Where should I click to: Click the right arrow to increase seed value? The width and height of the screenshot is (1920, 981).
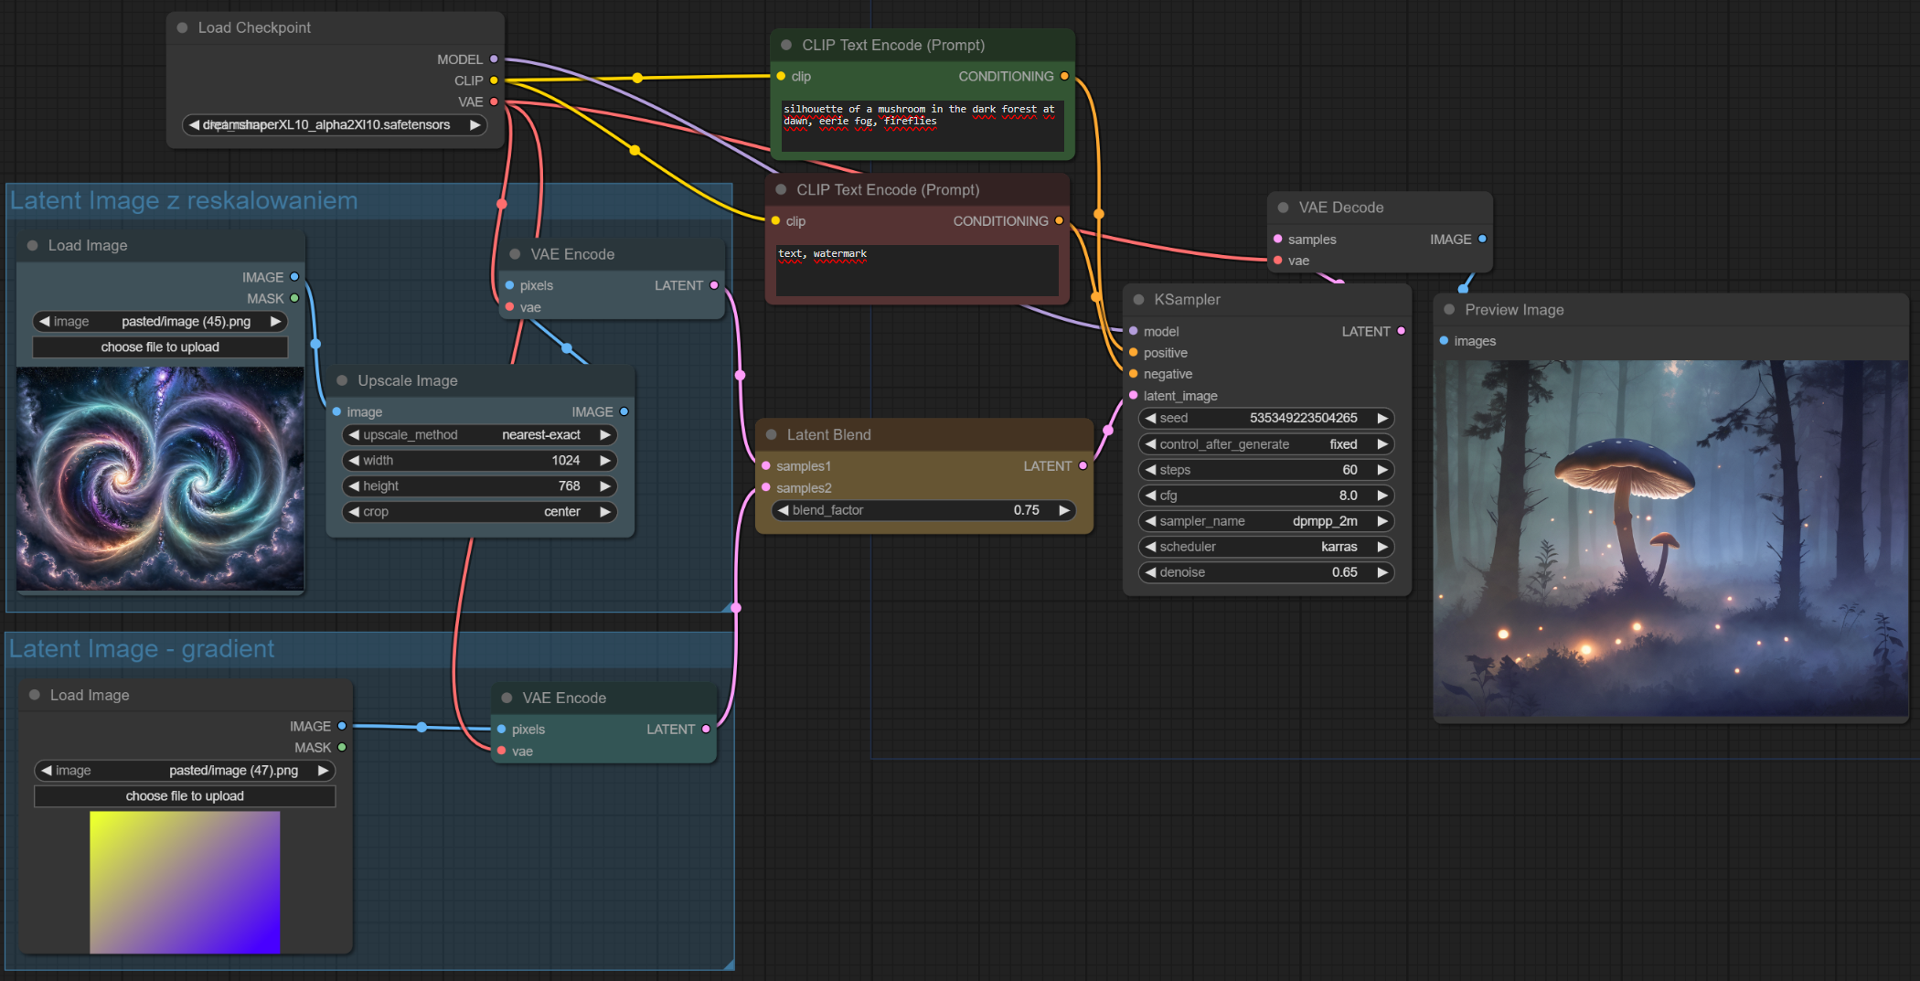point(1382,419)
